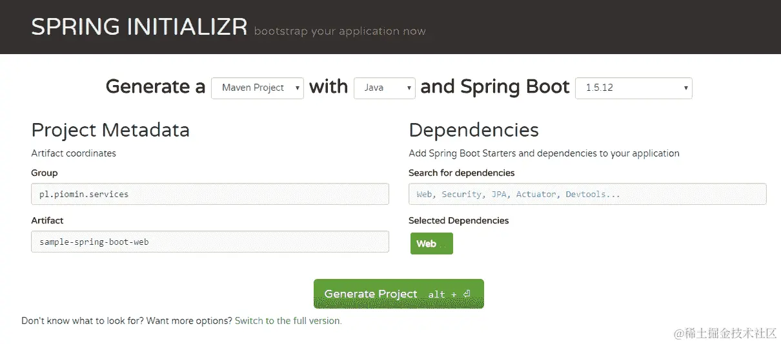Click the Search for dependencies label

pyautogui.click(x=462, y=173)
